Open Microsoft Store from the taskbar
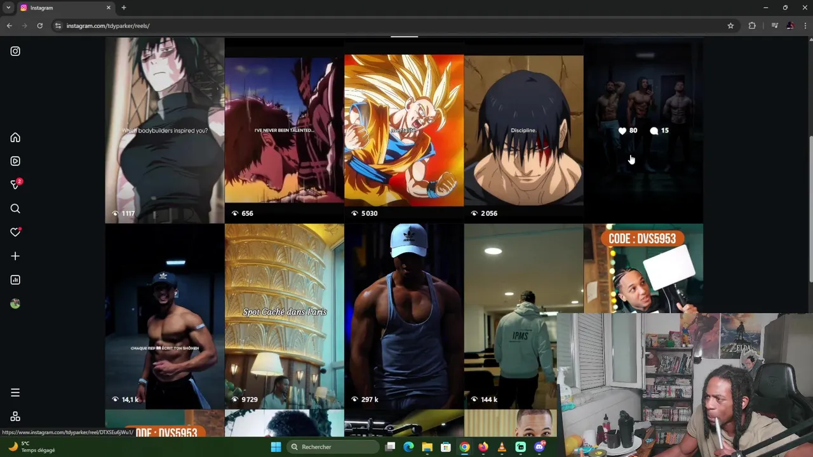813x457 pixels. click(x=446, y=447)
